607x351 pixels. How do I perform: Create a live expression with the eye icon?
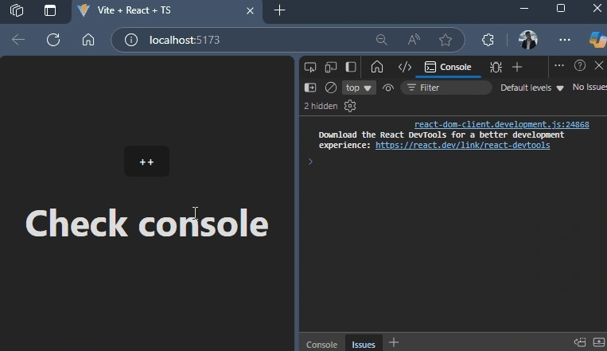[388, 88]
